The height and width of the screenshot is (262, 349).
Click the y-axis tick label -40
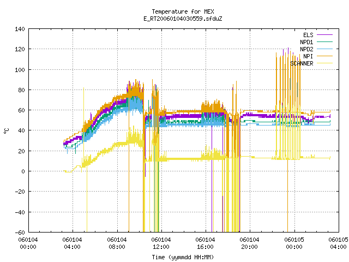20,212
